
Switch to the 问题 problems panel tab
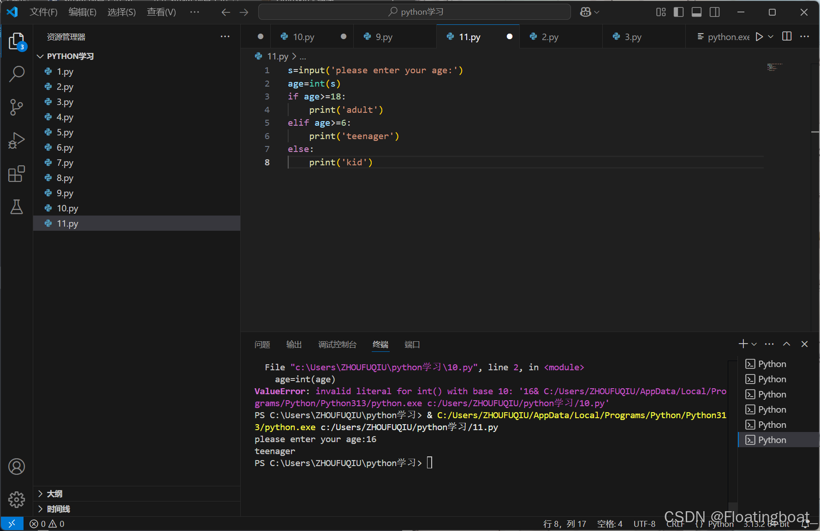click(262, 344)
